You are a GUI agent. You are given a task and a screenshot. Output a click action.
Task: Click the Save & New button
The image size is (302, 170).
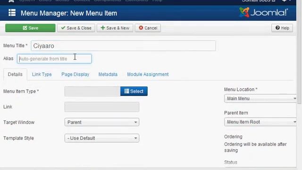pos(115,28)
